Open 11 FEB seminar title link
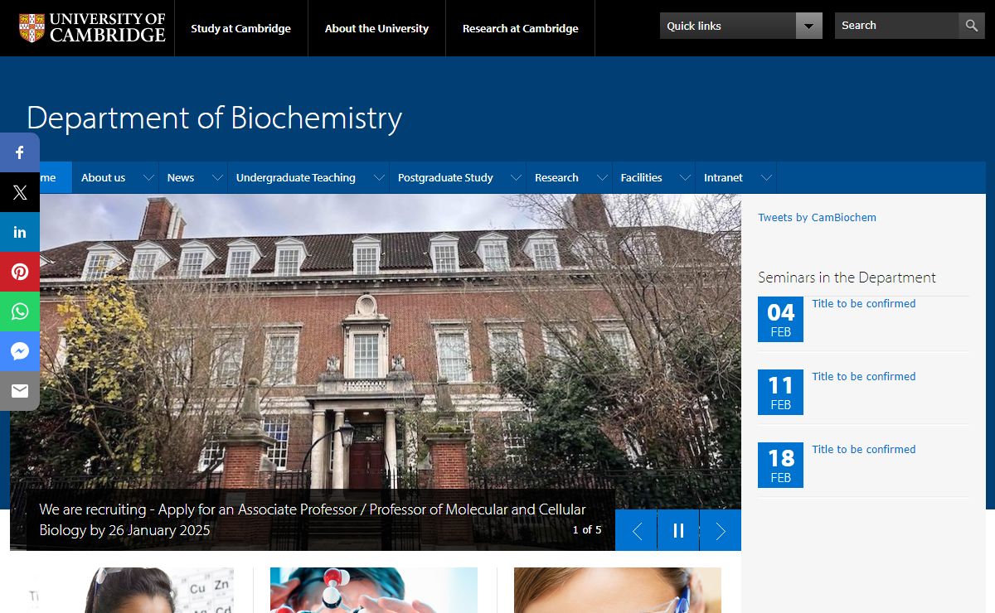The height and width of the screenshot is (613, 995). pyautogui.click(x=864, y=377)
